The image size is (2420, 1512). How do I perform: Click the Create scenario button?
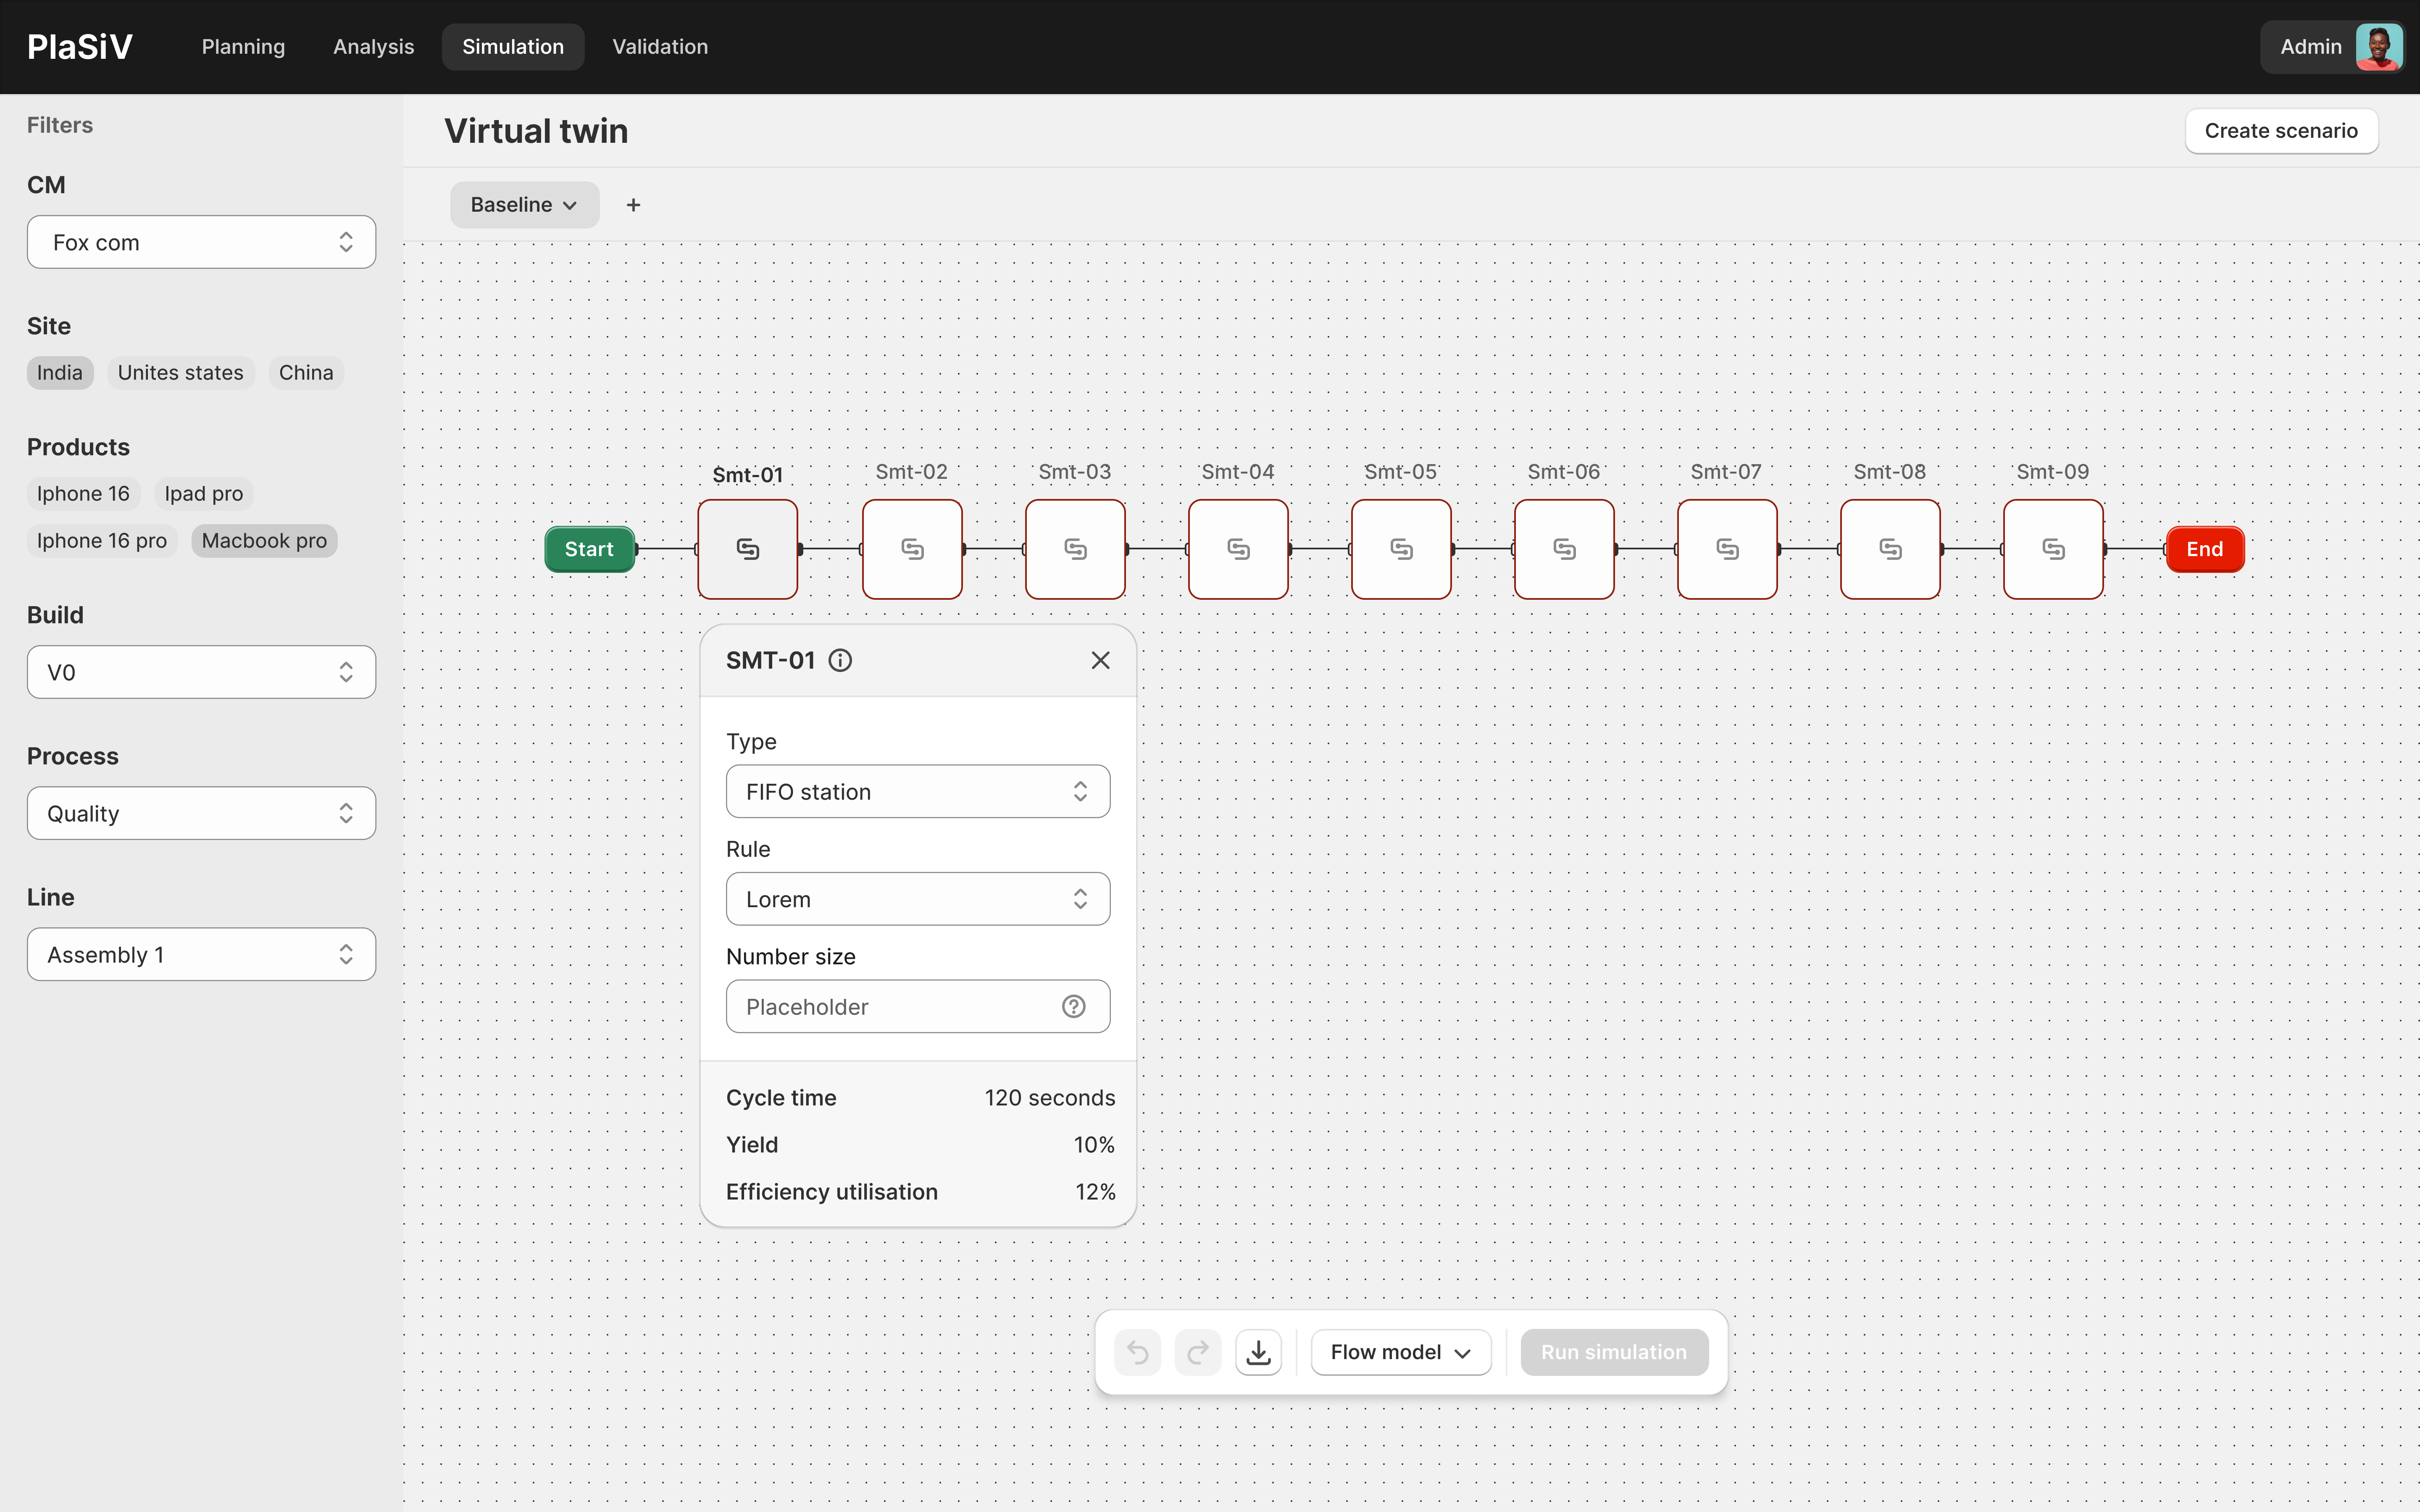coord(2280,131)
